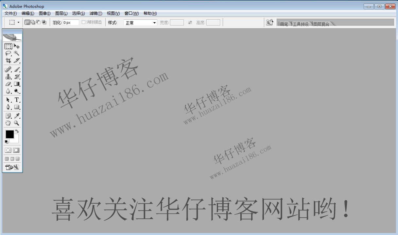The image size is (398, 235).
Task: Click the swap width and height arrows
Action: click(190, 23)
